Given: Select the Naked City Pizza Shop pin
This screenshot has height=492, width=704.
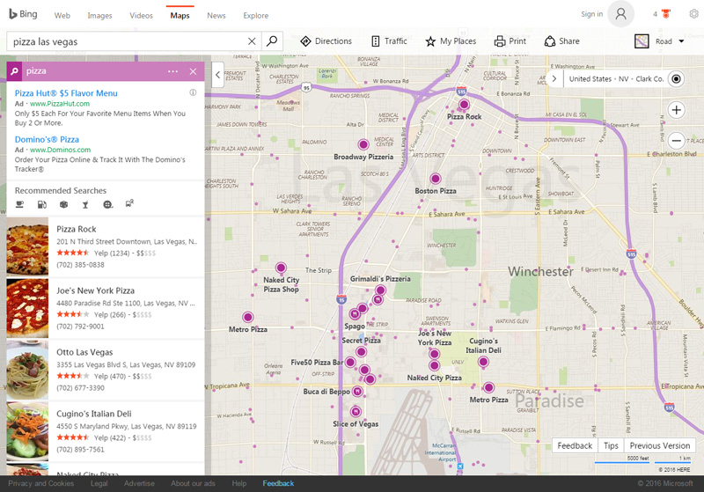Looking at the screenshot, I should pyautogui.click(x=281, y=268).
